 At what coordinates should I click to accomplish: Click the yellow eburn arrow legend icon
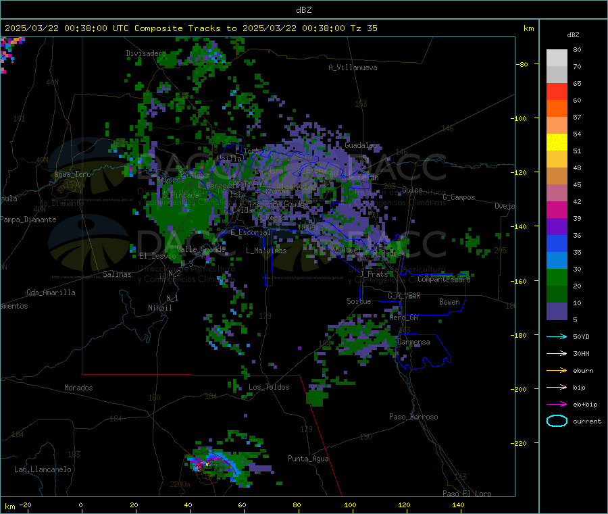pos(557,370)
